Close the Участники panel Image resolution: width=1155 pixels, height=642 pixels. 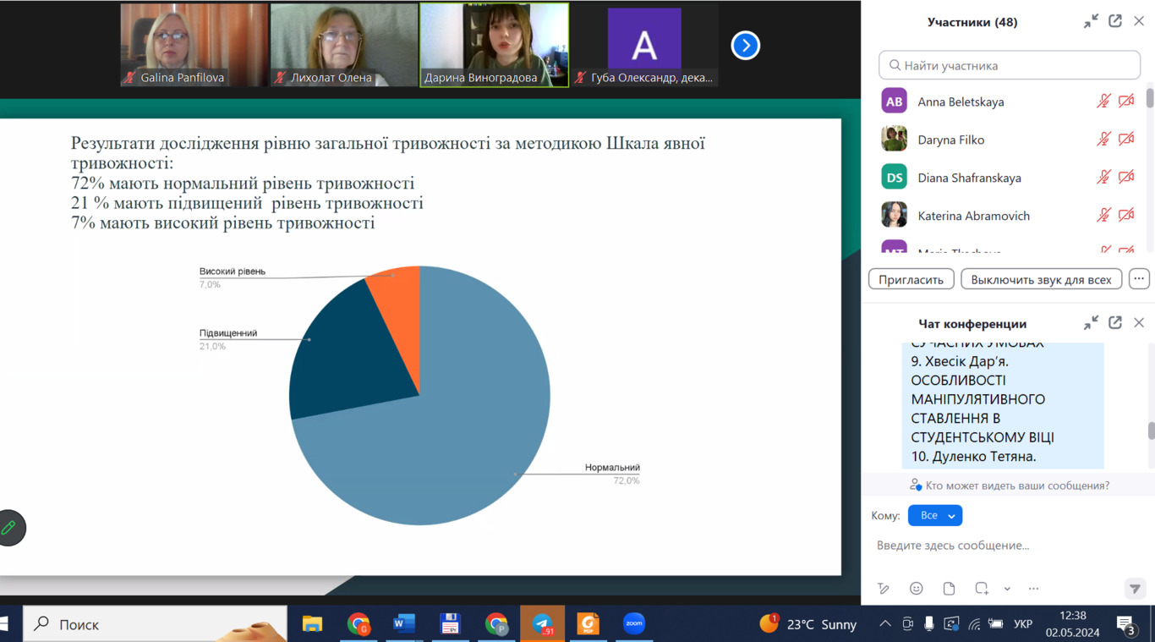point(1139,21)
